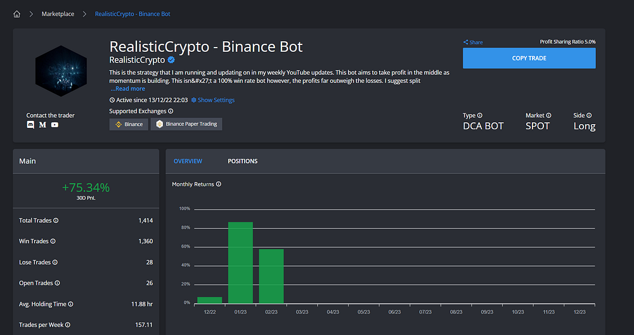Viewport: 634px width, 335px height.
Task: Switch to the POSITIONS tab
Action: 243,161
